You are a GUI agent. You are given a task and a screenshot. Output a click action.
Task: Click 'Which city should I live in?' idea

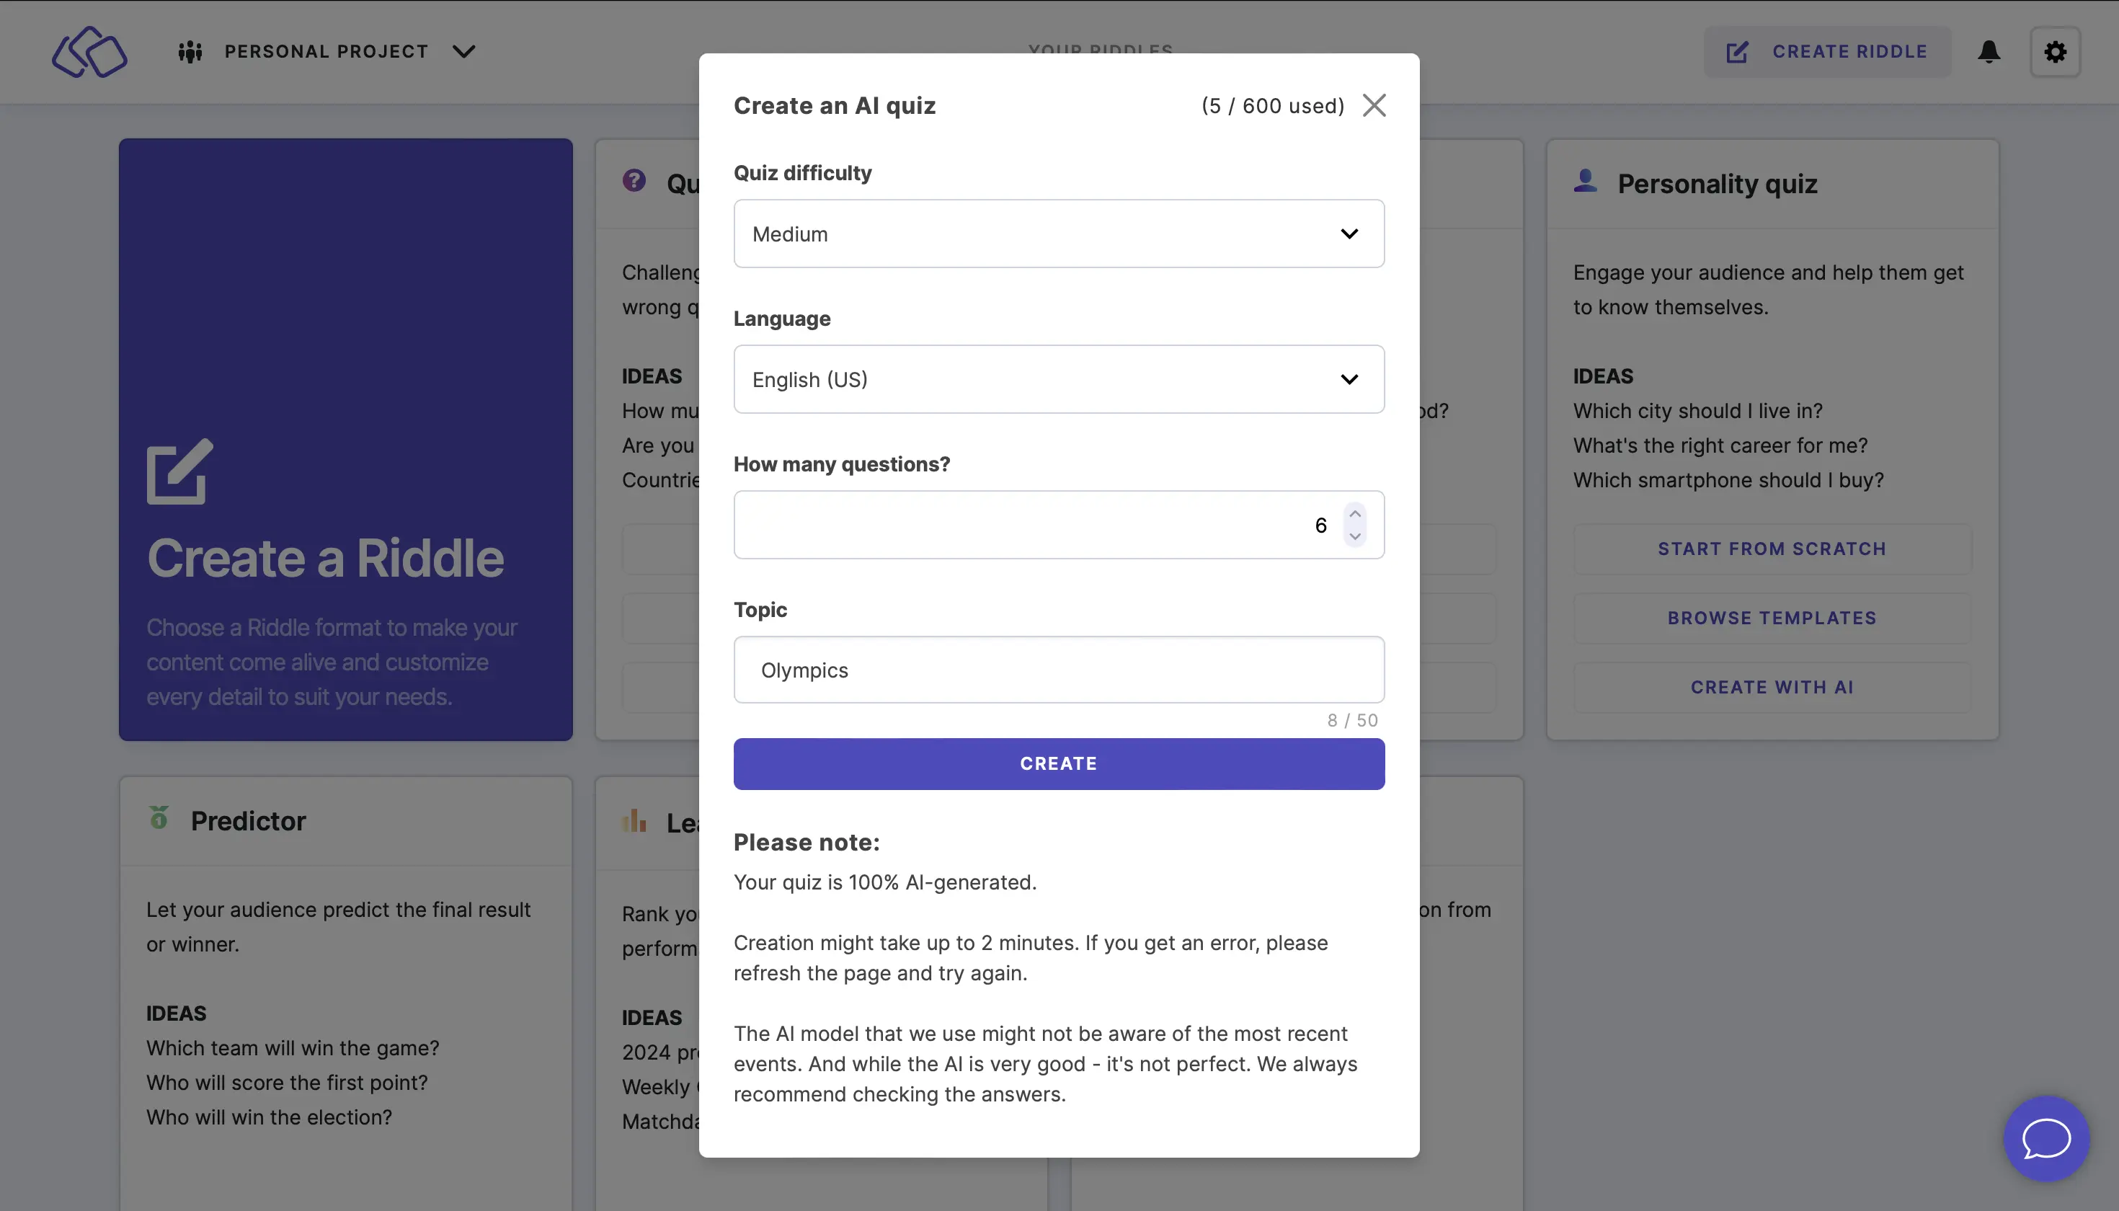pyautogui.click(x=1697, y=411)
